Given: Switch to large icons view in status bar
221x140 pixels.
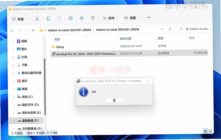Looking at the screenshot, I should coord(211,131).
